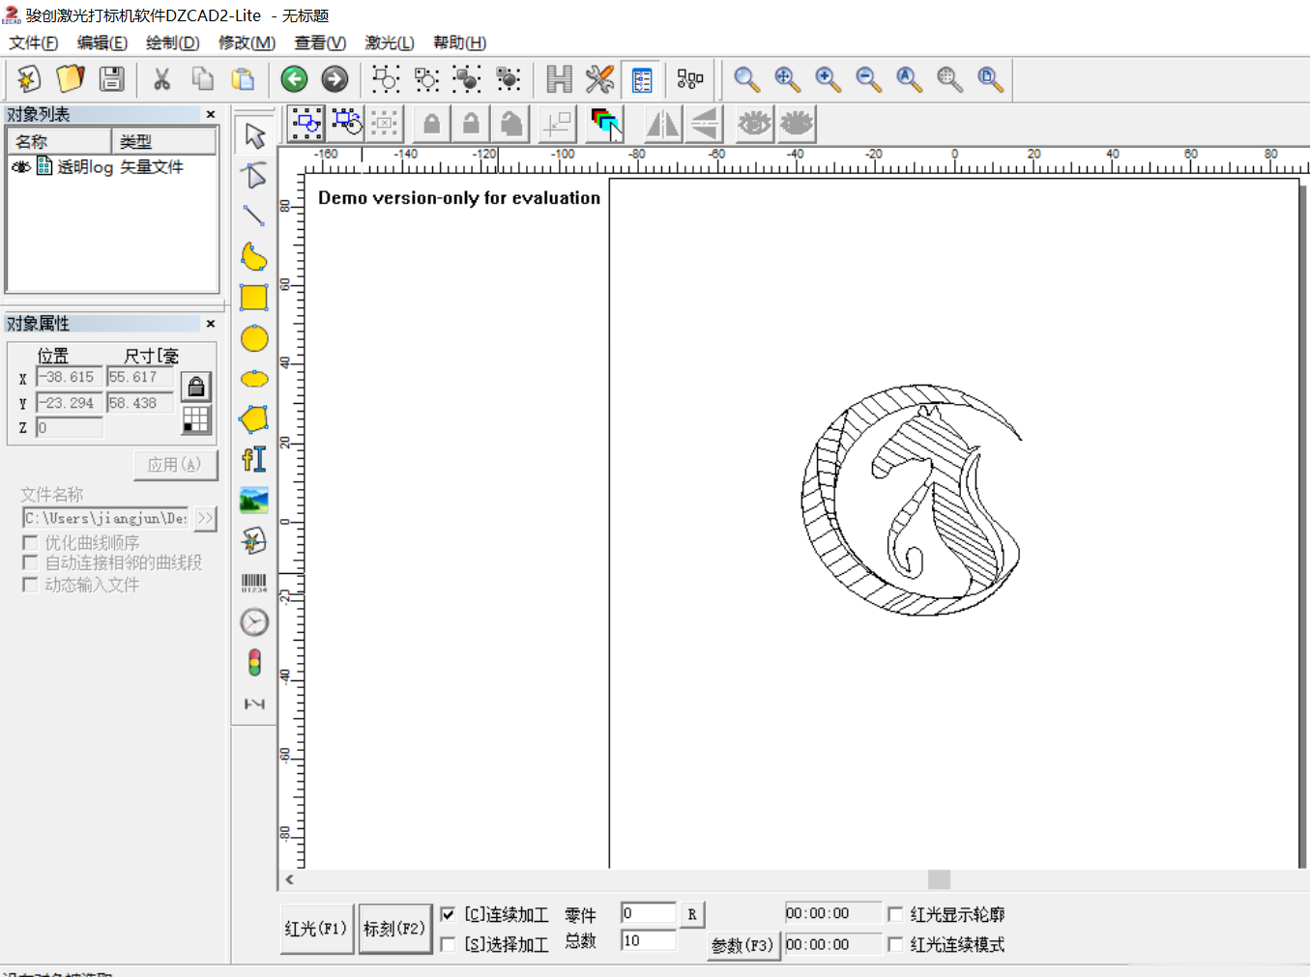Choose the line drawing tool
This screenshot has height=977, width=1310.
click(x=254, y=216)
